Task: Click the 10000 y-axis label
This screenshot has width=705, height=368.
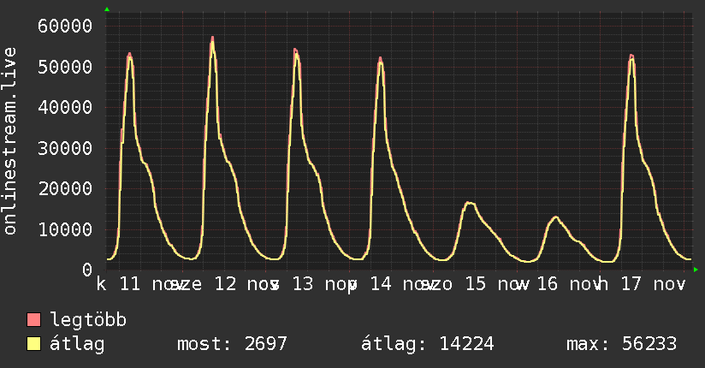Action: (x=65, y=229)
